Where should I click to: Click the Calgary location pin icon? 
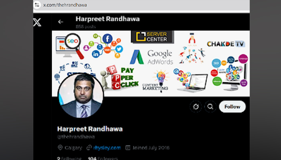60,148
